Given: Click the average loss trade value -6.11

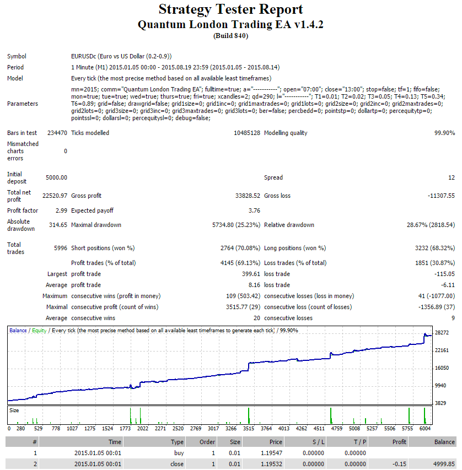Looking at the screenshot, I should point(448,285).
